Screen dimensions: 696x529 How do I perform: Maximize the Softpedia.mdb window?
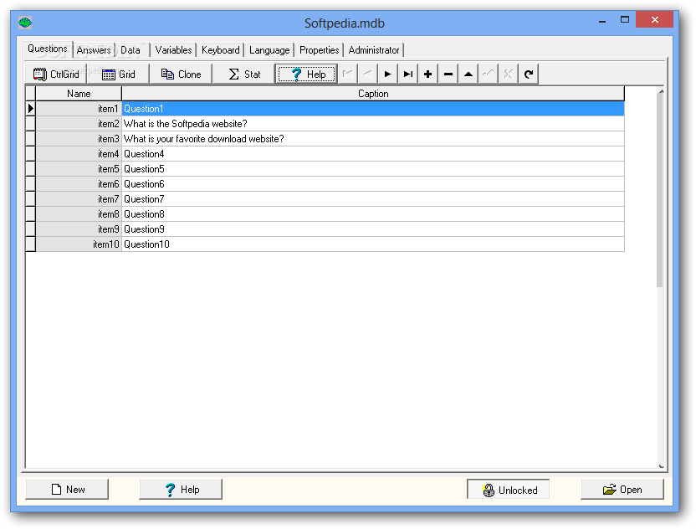coord(625,19)
